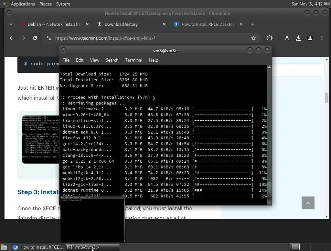
Task: Click the clock in top panel
Action: pos(310,4)
